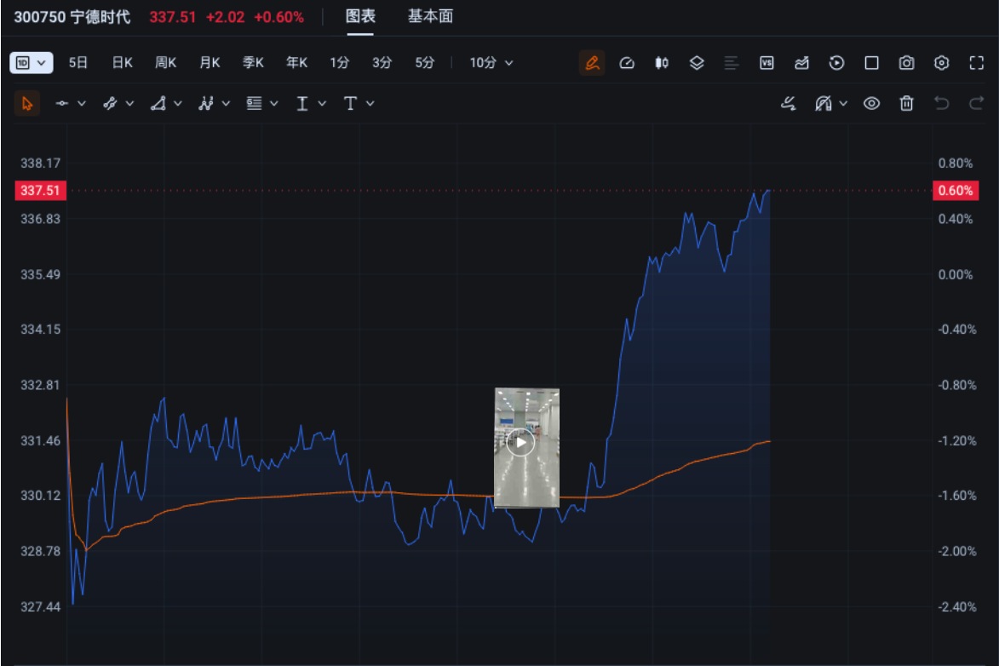Viewport: 999px width, 666px height.
Task: Toggle the drawing tools pencil icon
Action: pyautogui.click(x=592, y=62)
